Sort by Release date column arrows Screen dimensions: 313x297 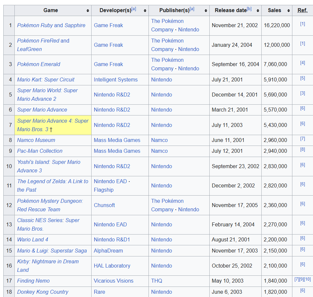coord(258,11)
